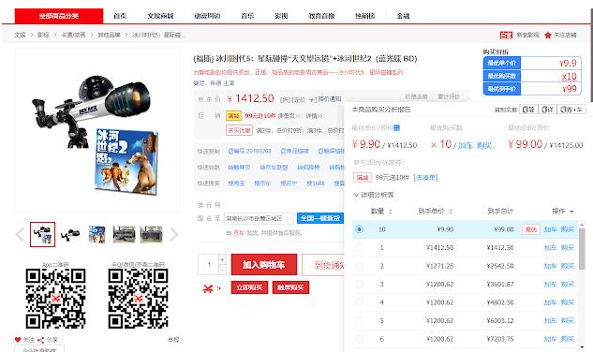Click the red star follow-store icon
This screenshot has width=593, height=352.
(548, 36)
